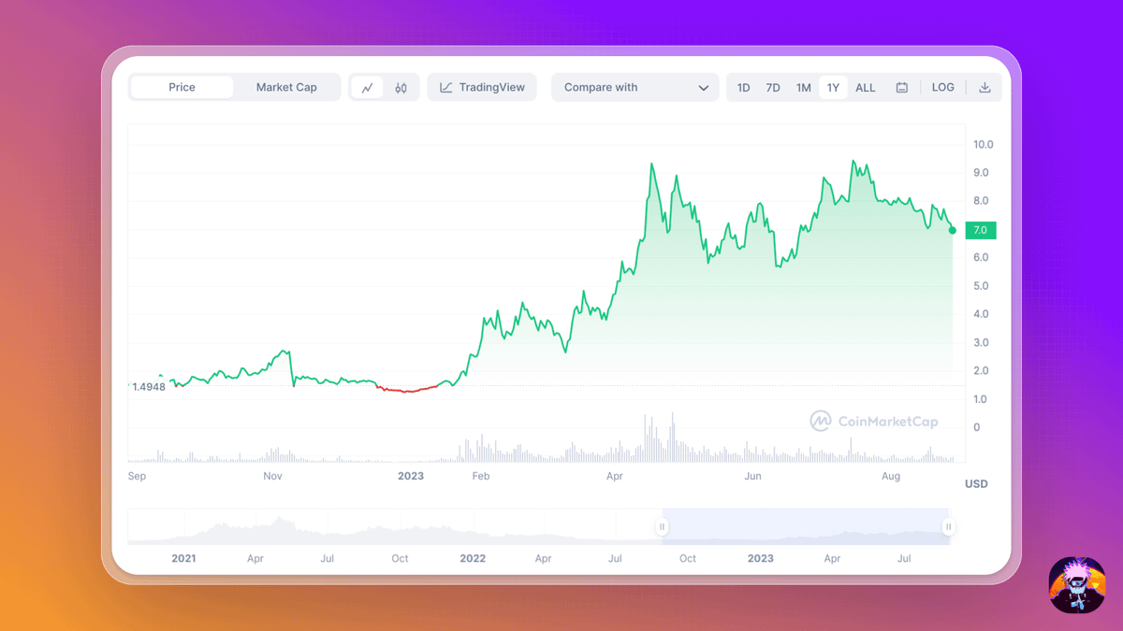Click the Oct label beside 2023 in navigator
The height and width of the screenshot is (631, 1123).
click(x=688, y=559)
